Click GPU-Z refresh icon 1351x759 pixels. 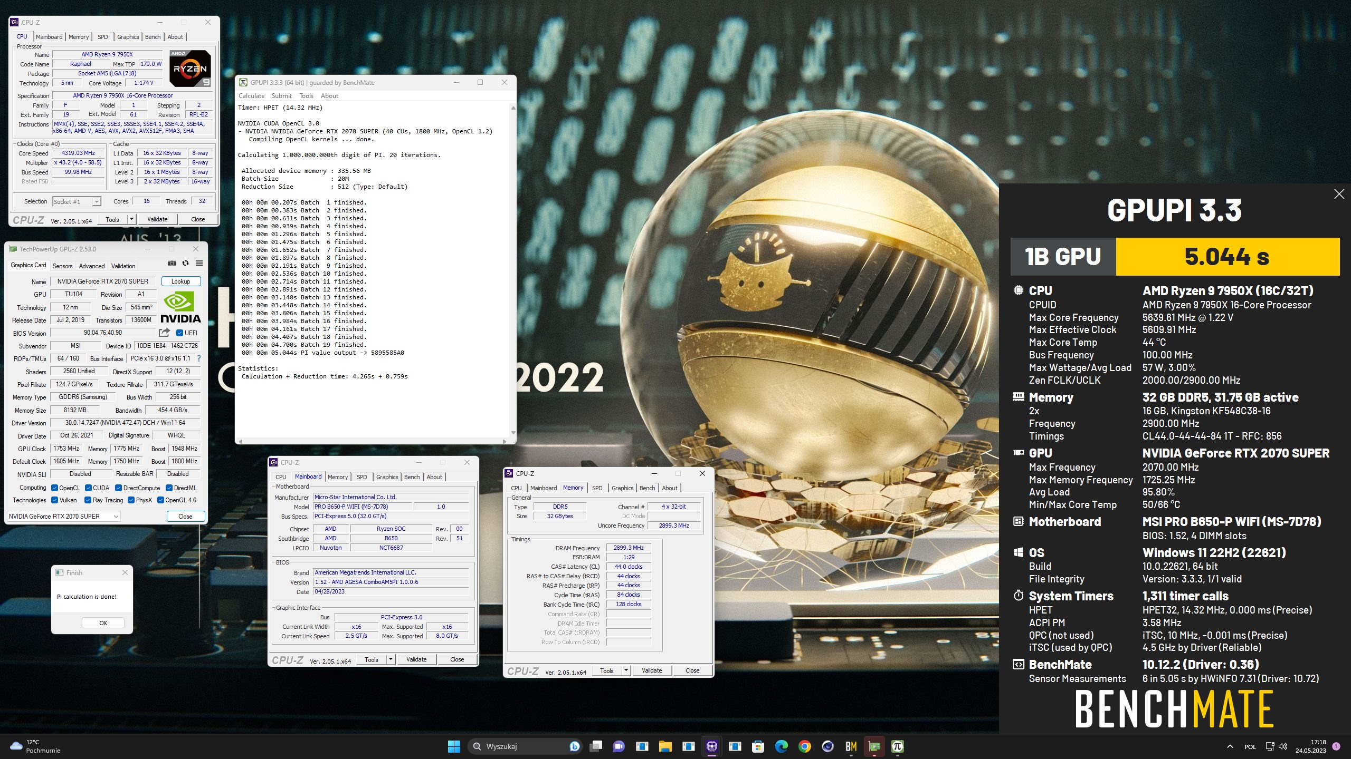(185, 263)
